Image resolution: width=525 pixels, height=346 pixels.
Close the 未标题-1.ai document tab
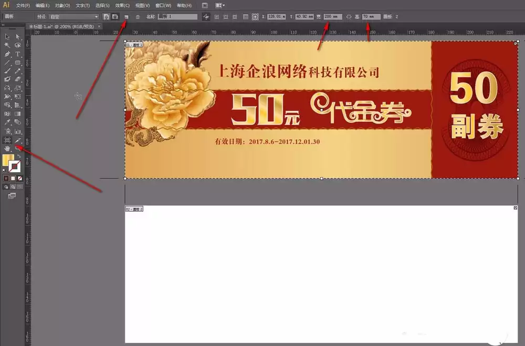click(x=99, y=26)
